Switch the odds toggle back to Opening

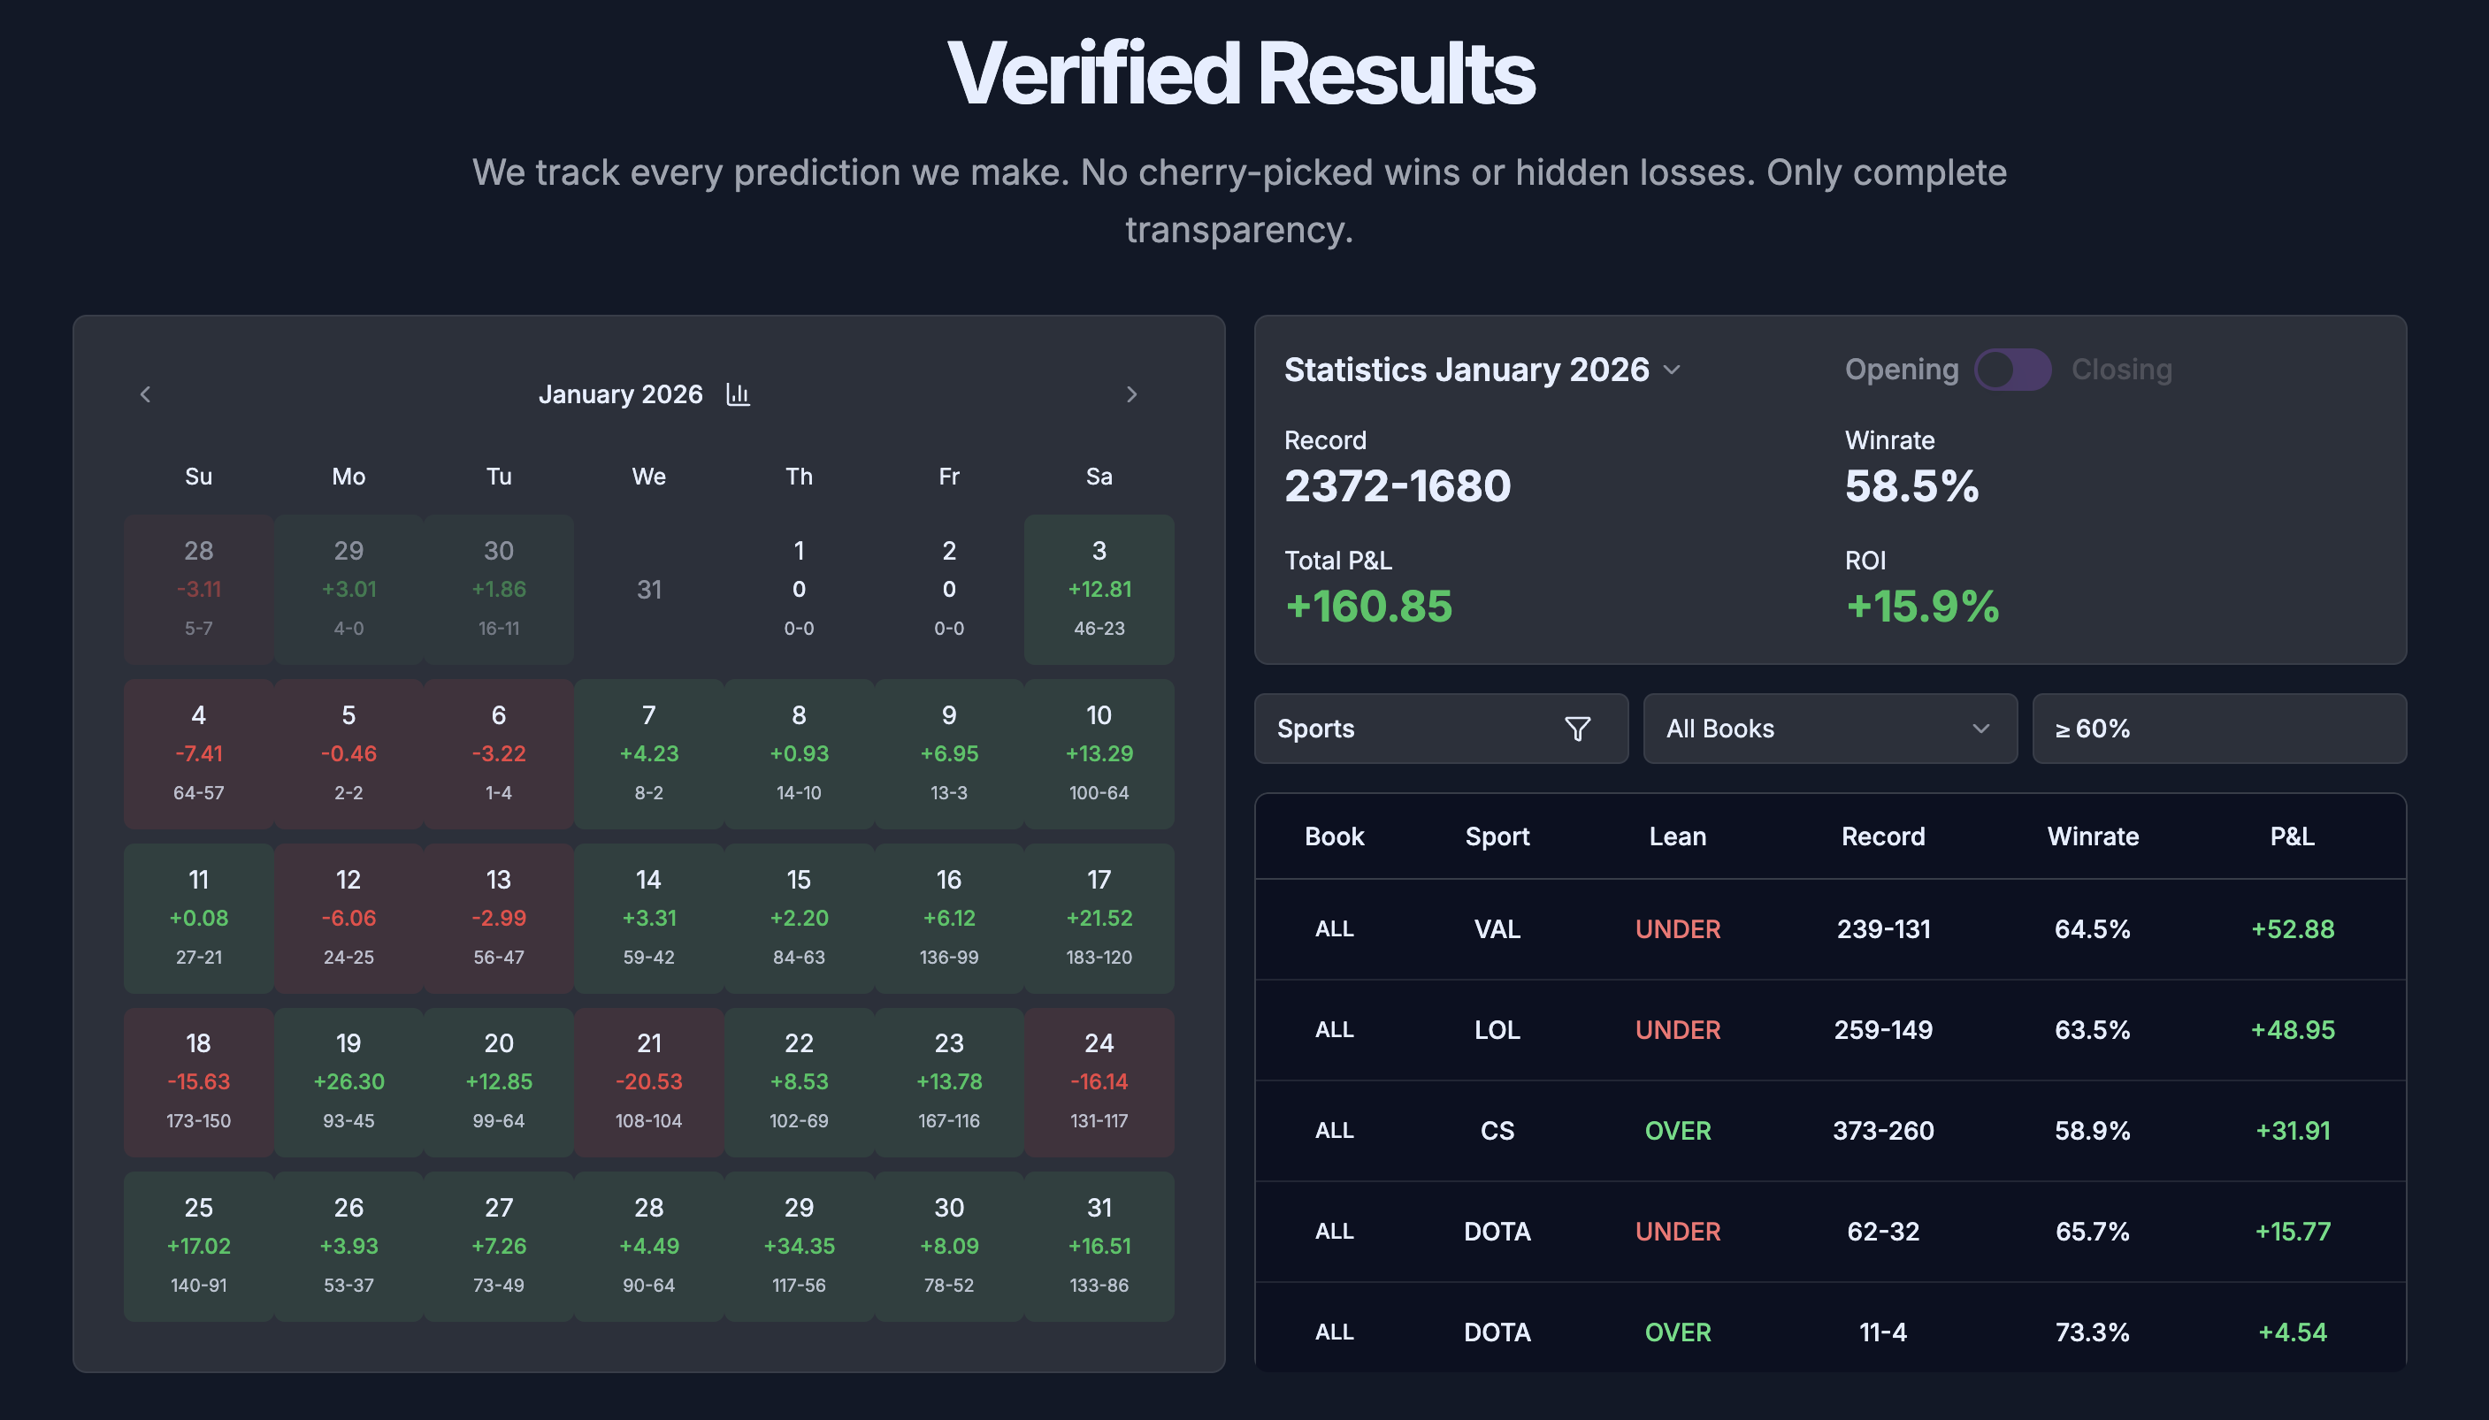(1995, 370)
